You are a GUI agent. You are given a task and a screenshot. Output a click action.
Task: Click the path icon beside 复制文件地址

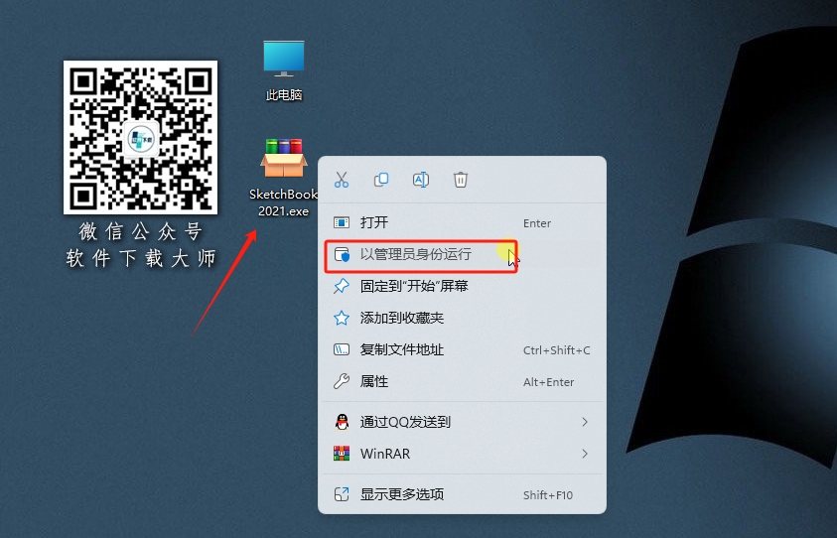click(342, 350)
